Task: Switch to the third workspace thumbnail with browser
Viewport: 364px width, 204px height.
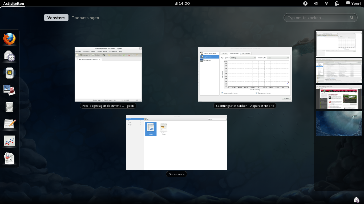Action: coord(339,97)
